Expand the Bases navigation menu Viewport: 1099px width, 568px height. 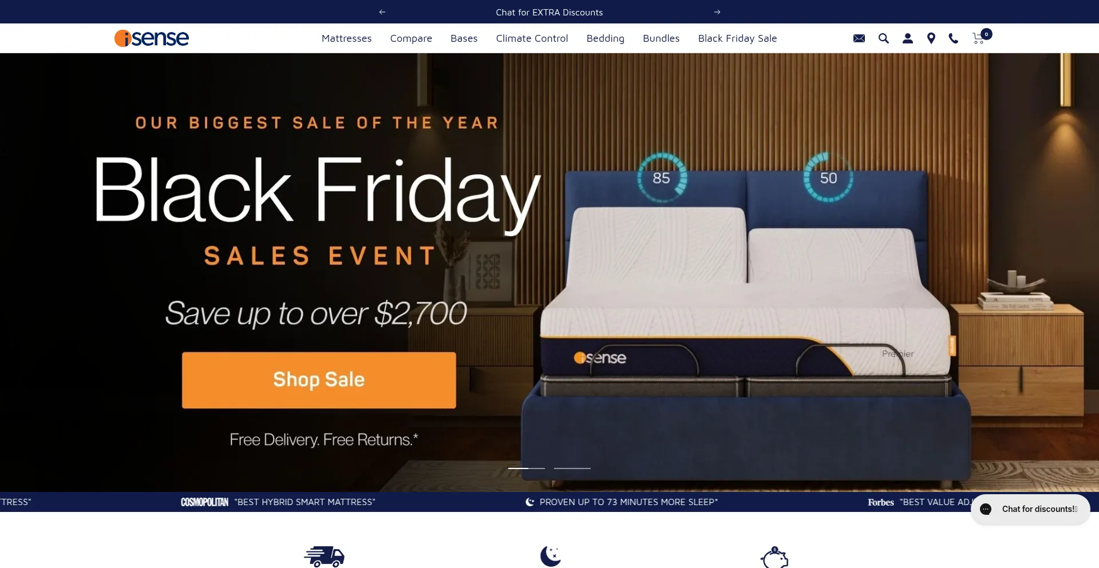coord(464,38)
